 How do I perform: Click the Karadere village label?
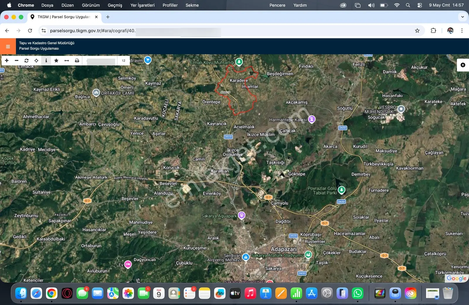(x=239, y=80)
